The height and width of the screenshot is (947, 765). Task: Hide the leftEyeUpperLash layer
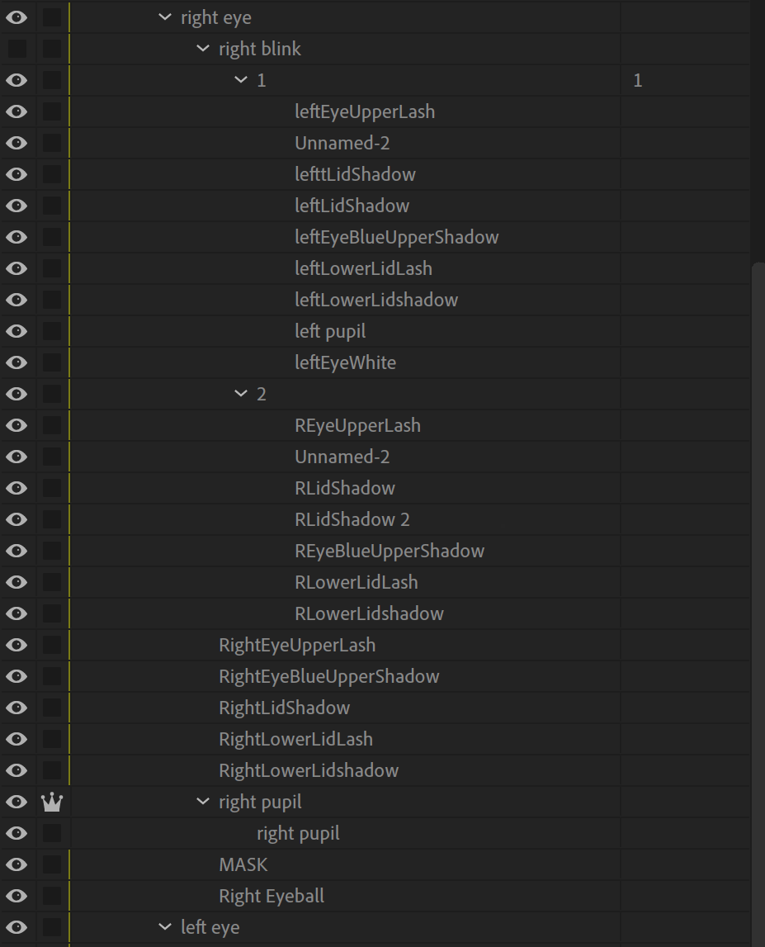(17, 111)
